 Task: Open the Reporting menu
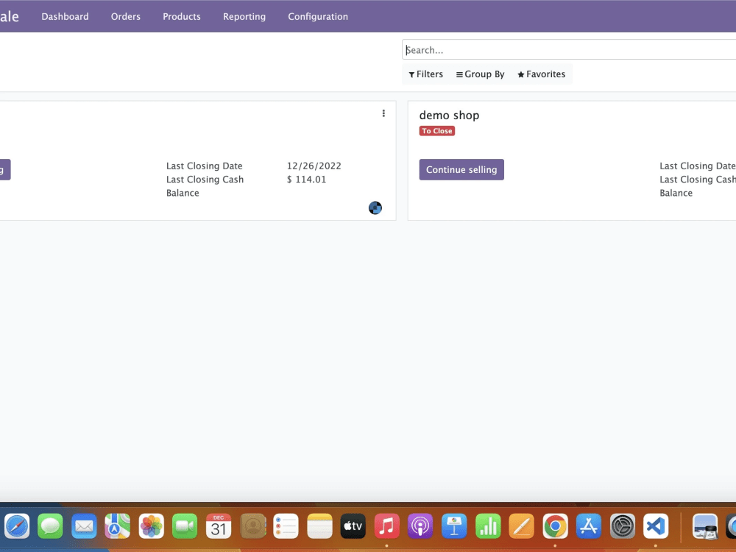tap(244, 16)
